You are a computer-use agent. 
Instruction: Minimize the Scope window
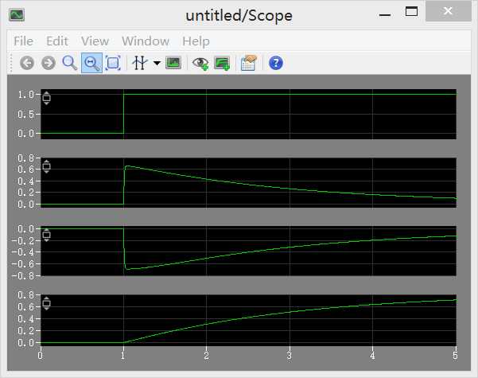tap(385, 14)
